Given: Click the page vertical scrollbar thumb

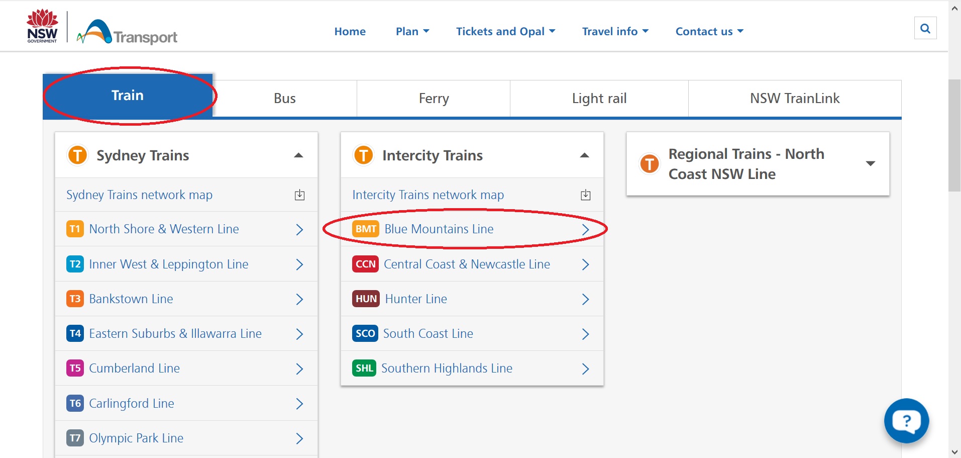Looking at the screenshot, I should click(x=954, y=135).
